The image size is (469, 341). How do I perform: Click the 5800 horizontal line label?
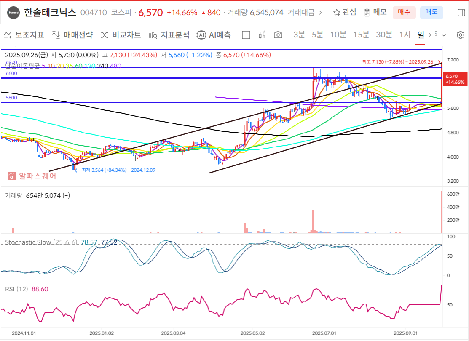(11, 98)
